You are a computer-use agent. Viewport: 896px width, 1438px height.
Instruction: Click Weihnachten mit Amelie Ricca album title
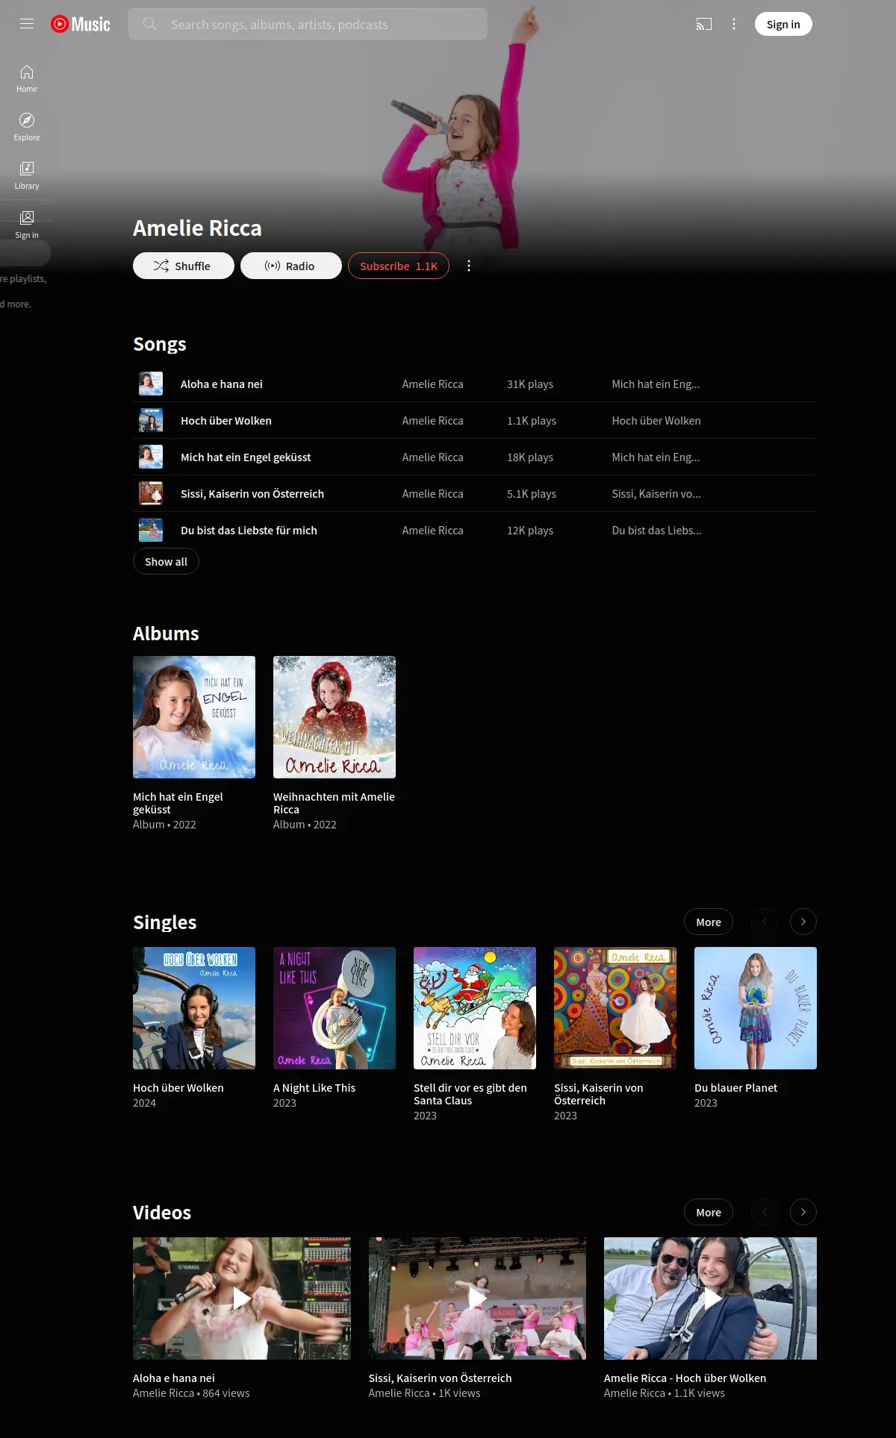334,803
